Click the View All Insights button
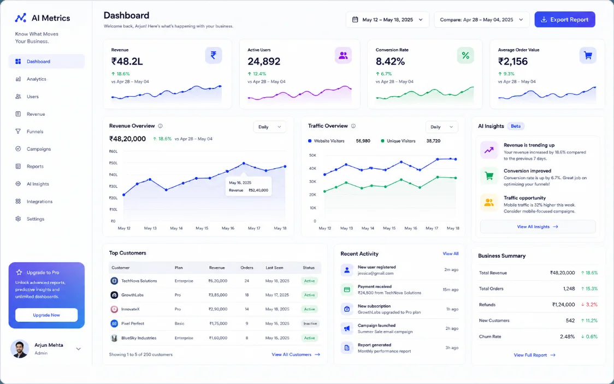This screenshot has width=614, height=384. click(538, 227)
